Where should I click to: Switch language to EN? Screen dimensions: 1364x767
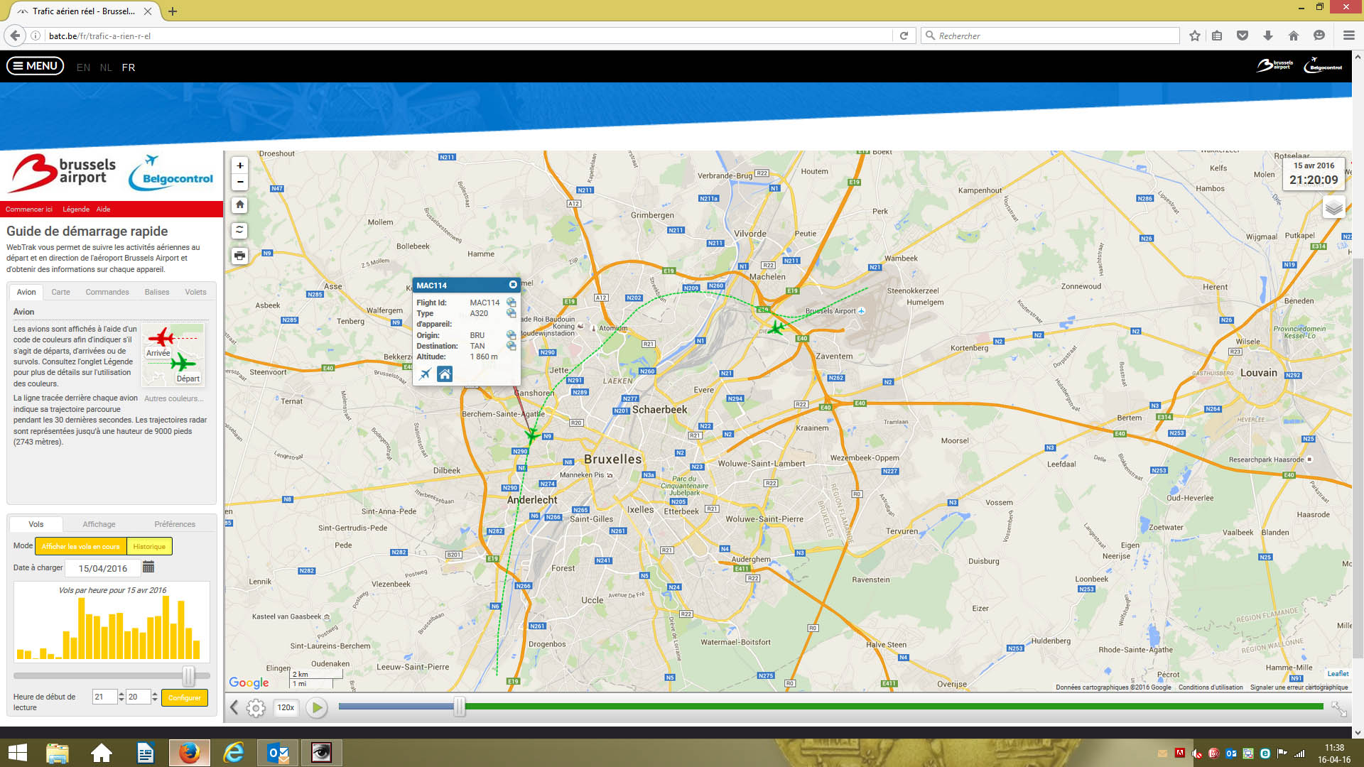(x=83, y=67)
